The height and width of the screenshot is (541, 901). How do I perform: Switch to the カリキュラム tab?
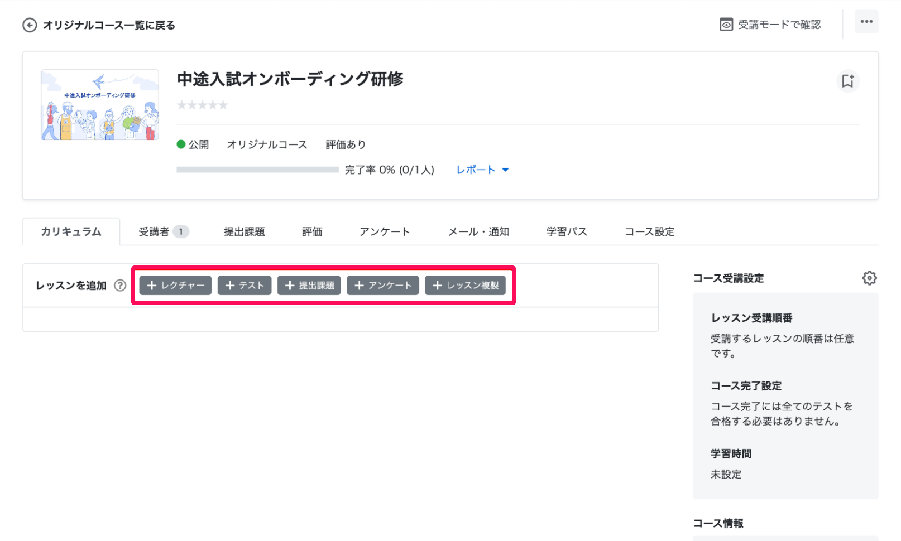click(x=71, y=231)
